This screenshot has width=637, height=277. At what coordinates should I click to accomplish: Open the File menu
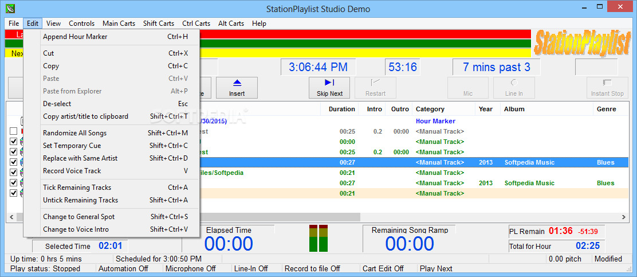(14, 23)
